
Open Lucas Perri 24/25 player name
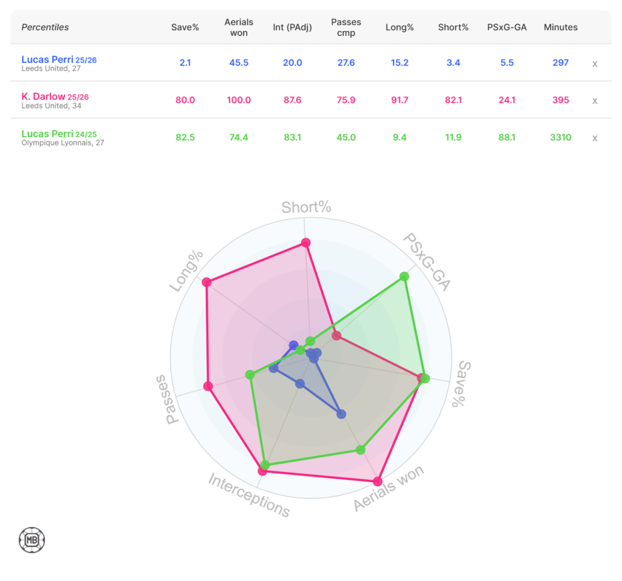click(x=48, y=134)
